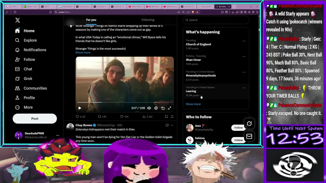Toggle picture-in-picture on the video
Image resolution: width=326 pixels, height=183 pixels.
[163, 108]
